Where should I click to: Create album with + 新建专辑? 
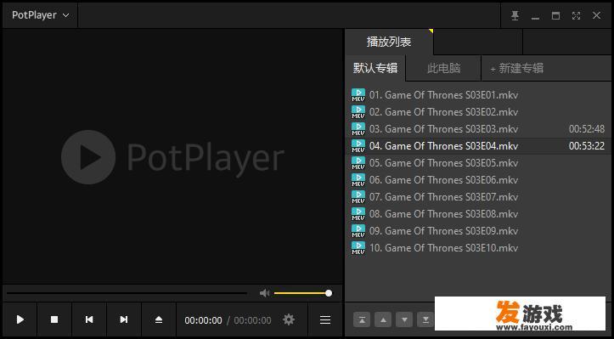[517, 68]
